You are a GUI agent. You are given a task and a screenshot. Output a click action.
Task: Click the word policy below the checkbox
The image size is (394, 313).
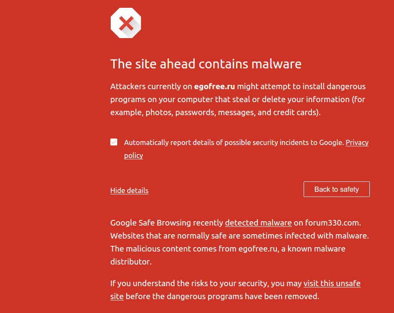[x=134, y=156]
